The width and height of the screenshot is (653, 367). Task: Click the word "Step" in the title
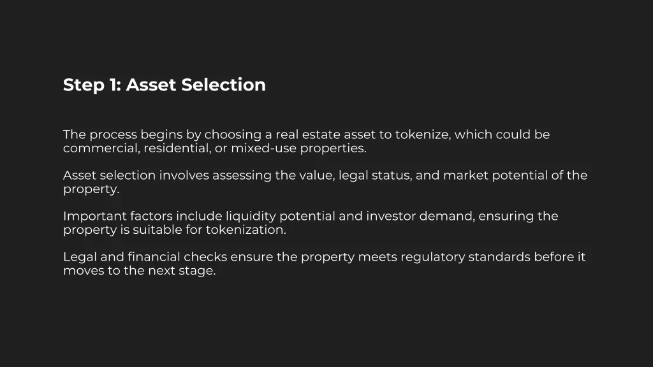coord(84,85)
